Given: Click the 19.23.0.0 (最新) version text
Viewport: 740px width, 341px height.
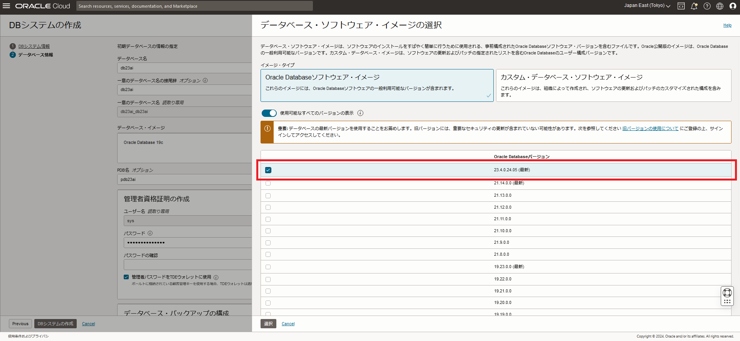Looking at the screenshot, I should click(509, 267).
